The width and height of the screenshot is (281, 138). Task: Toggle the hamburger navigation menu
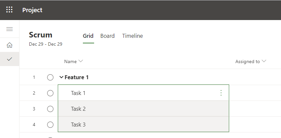[x=10, y=29]
